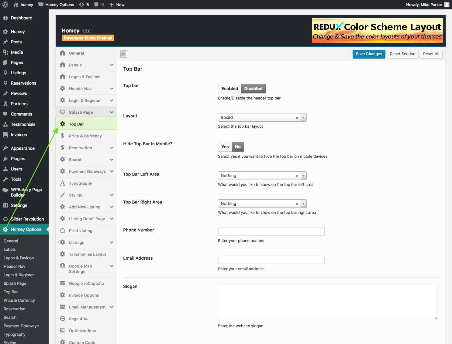452x344 pixels.
Task: Open the Top Bar Right Area dropdown
Action: [262, 204]
